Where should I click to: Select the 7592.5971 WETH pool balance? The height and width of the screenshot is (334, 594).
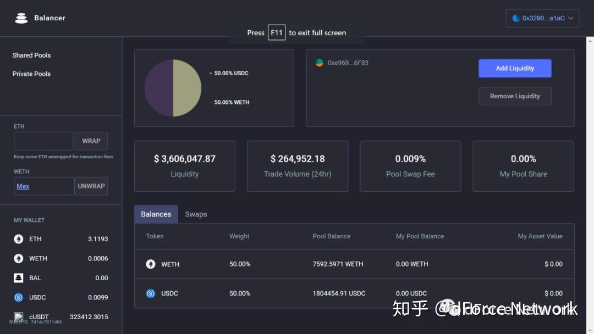[x=338, y=264]
